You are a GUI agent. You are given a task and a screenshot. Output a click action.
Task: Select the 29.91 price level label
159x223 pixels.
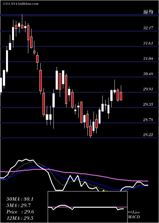(x=148, y=89)
